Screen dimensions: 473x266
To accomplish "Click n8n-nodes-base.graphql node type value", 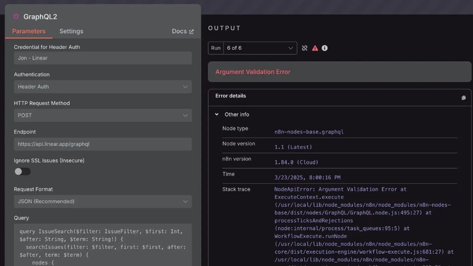I will coord(309,132).
